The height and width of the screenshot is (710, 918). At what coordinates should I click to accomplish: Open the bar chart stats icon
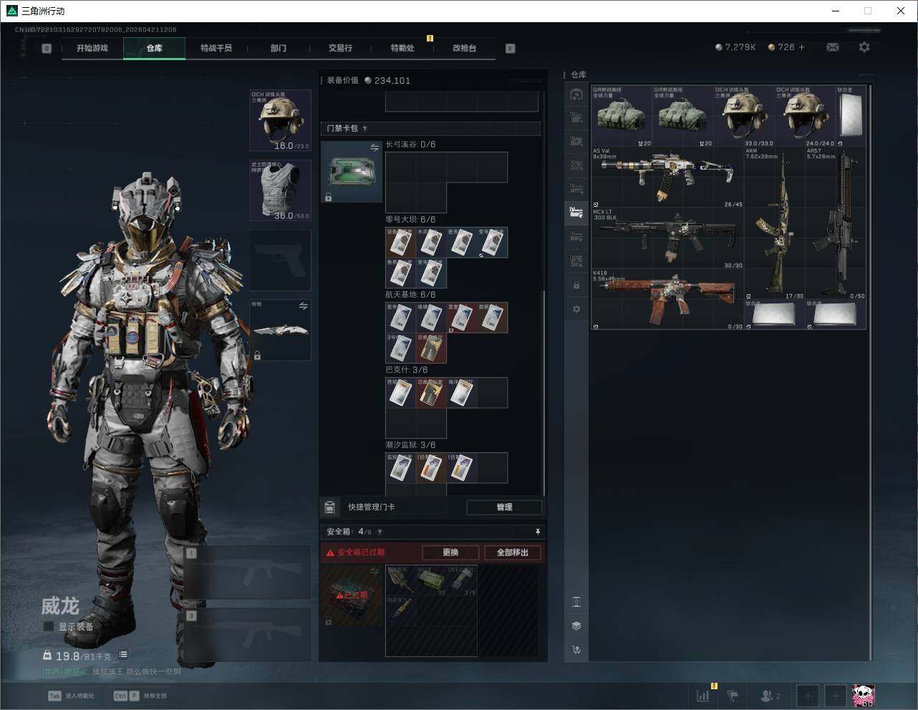tap(703, 695)
